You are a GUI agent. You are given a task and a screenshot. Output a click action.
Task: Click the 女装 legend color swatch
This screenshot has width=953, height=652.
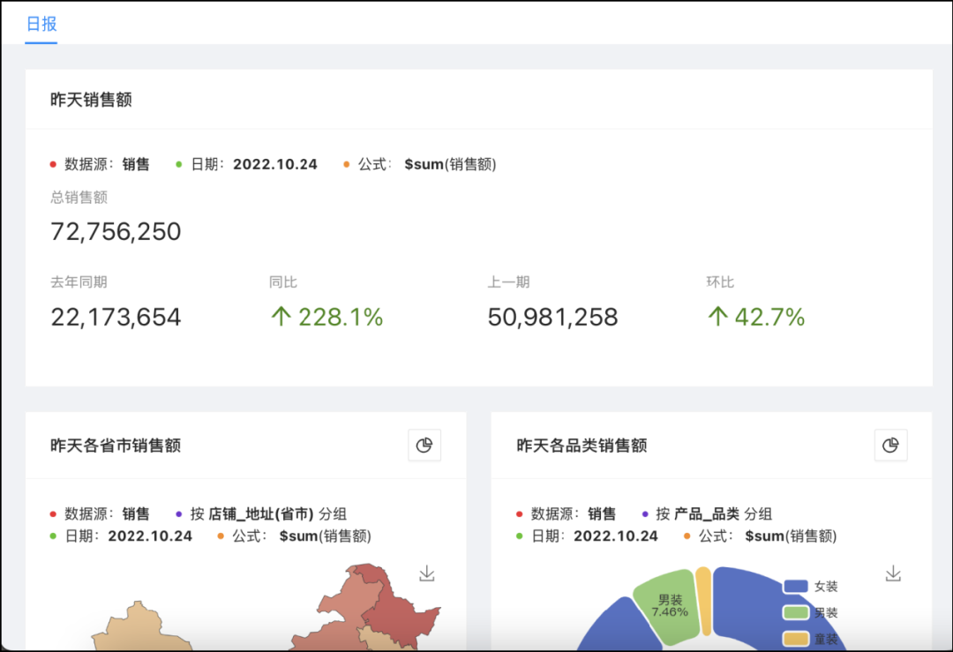click(x=796, y=587)
